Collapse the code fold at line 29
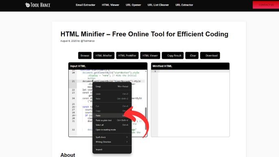 point(76,116)
